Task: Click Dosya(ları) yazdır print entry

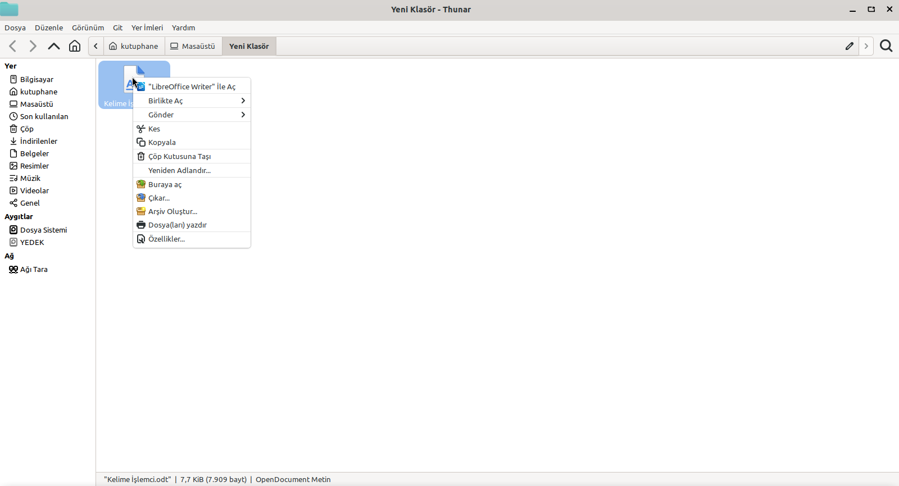Action: point(177,225)
